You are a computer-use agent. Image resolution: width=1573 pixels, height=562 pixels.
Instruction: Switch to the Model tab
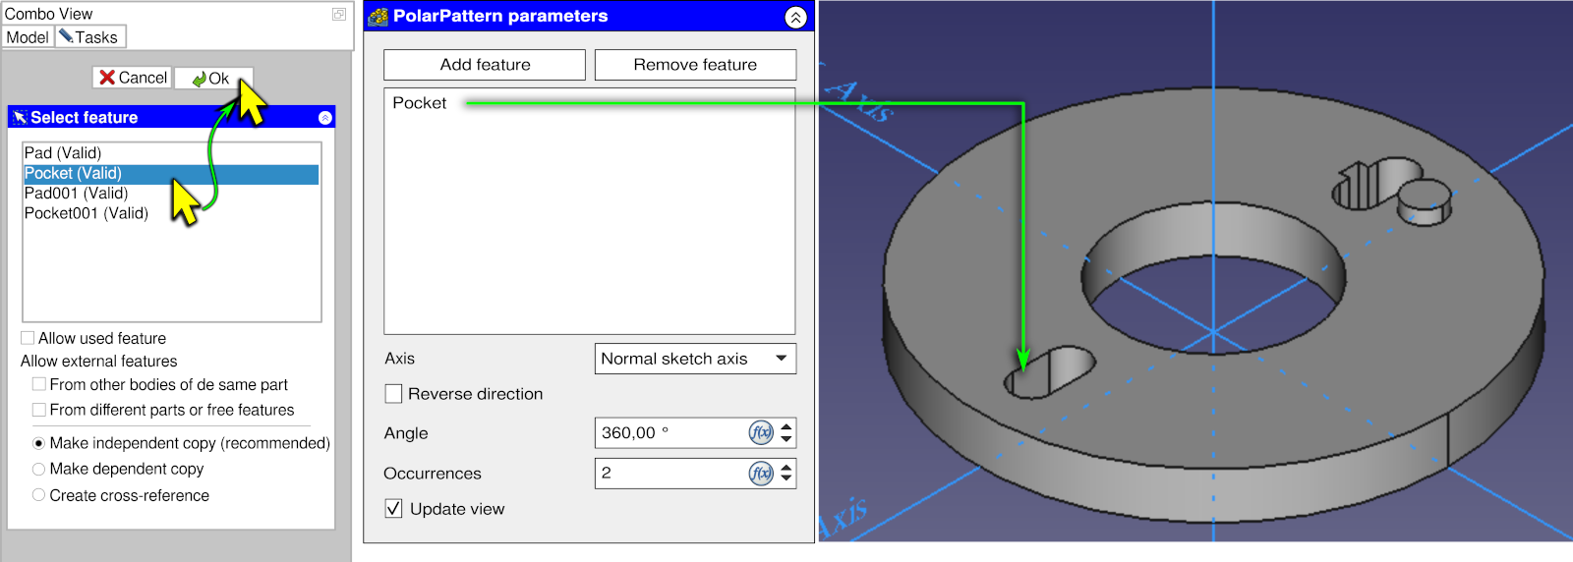click(27, 37)
